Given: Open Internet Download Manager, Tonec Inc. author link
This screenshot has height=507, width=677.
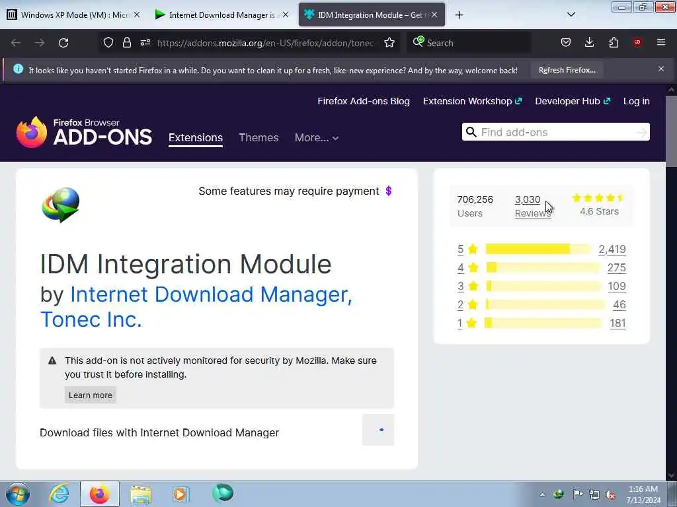Looking at the screenshot, I should tap(196, 306).
